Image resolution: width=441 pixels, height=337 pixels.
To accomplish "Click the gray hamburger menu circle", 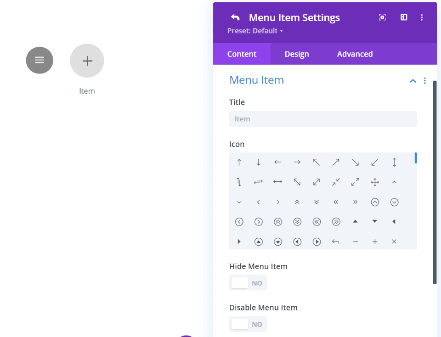I will pyautogui.click(x=40, y=60).
